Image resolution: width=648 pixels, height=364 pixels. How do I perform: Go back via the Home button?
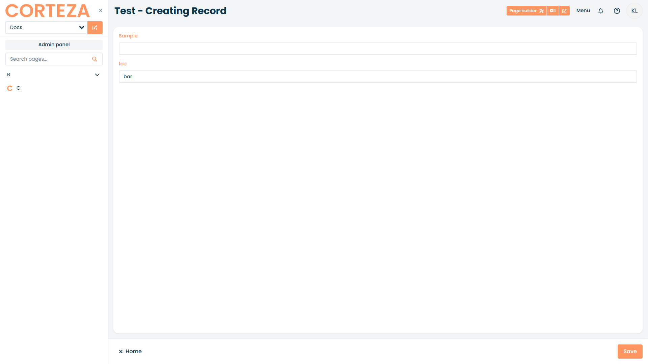pyautogui.click(x=130, y=352)
